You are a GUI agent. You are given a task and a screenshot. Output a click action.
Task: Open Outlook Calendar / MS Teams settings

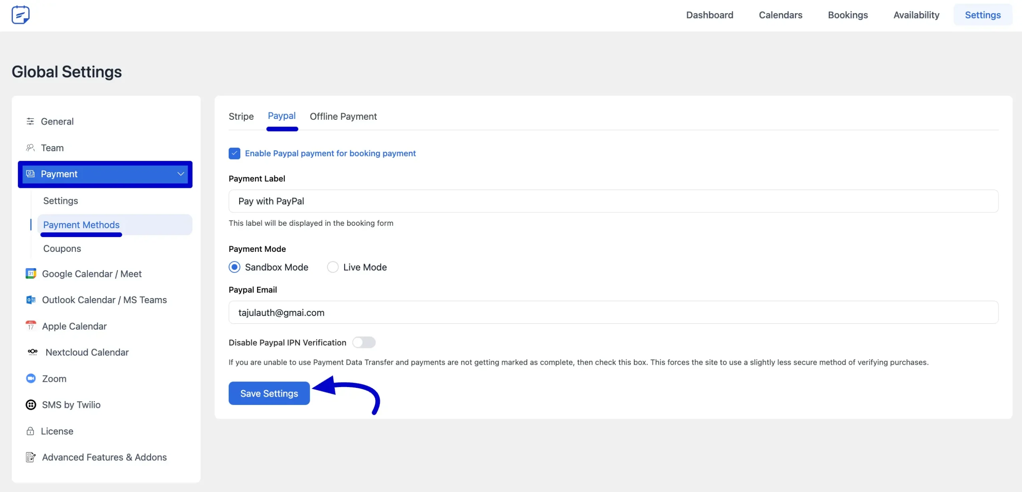pos(105,300)
